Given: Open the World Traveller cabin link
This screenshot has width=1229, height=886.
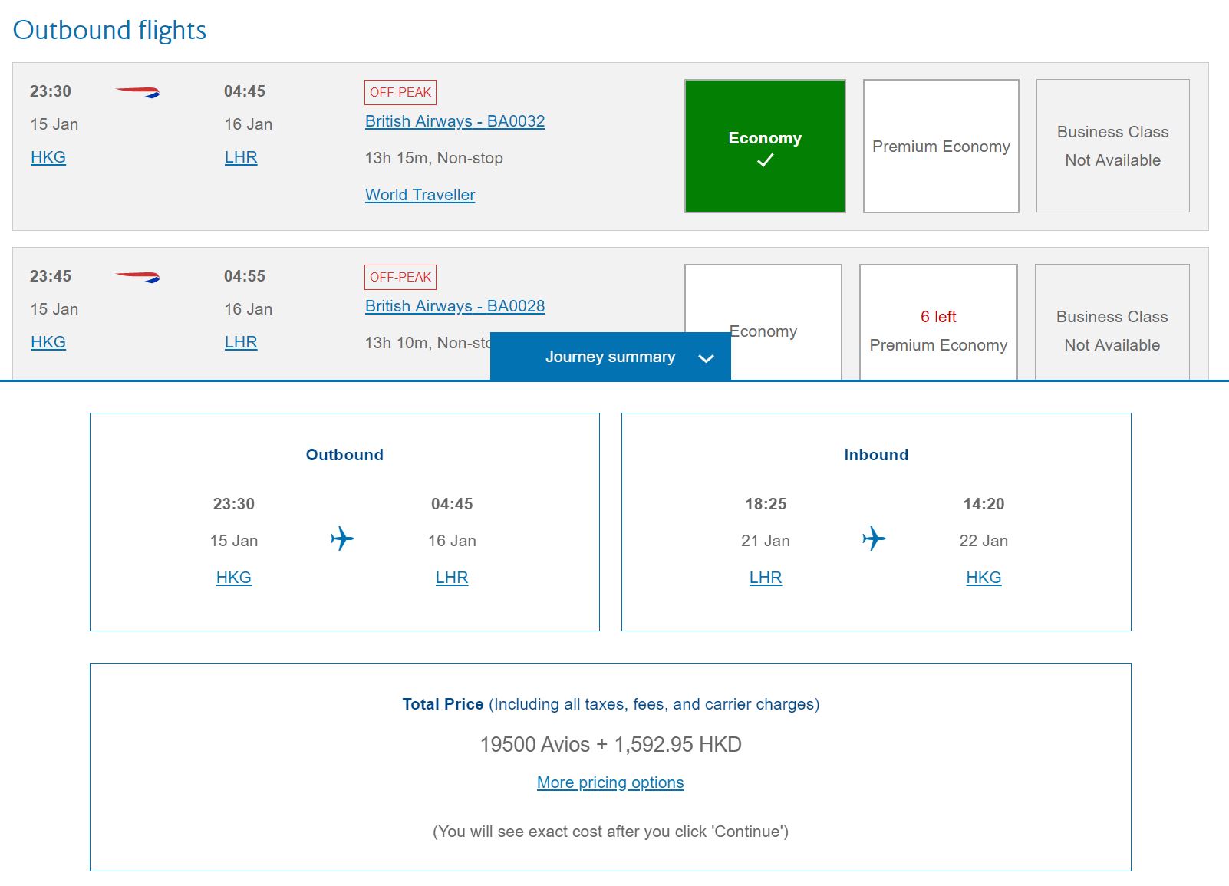Looking at the screenshot, I should coord(420,195).
